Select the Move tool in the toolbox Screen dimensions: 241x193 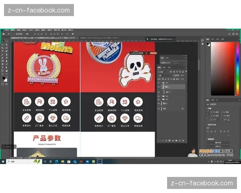pos(3,41)
